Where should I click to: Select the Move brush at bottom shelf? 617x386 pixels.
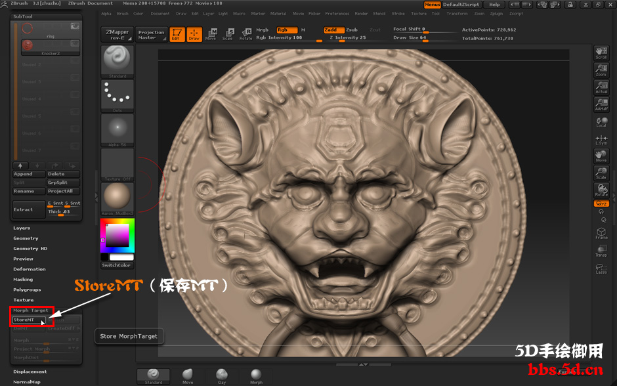188,376
